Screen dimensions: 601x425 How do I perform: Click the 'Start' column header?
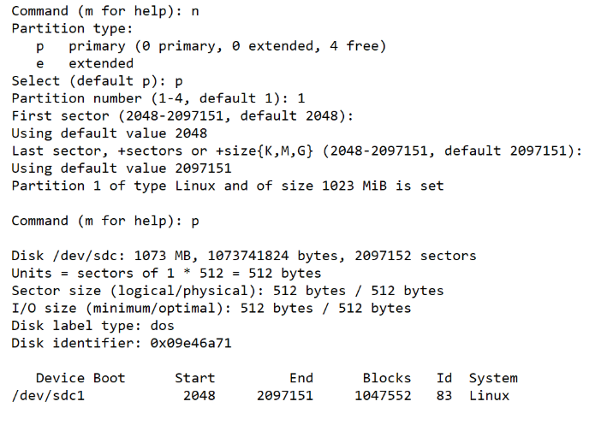(194, 378)
